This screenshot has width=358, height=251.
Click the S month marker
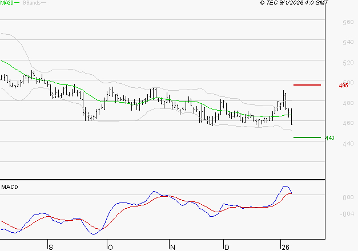click(51, 248)
